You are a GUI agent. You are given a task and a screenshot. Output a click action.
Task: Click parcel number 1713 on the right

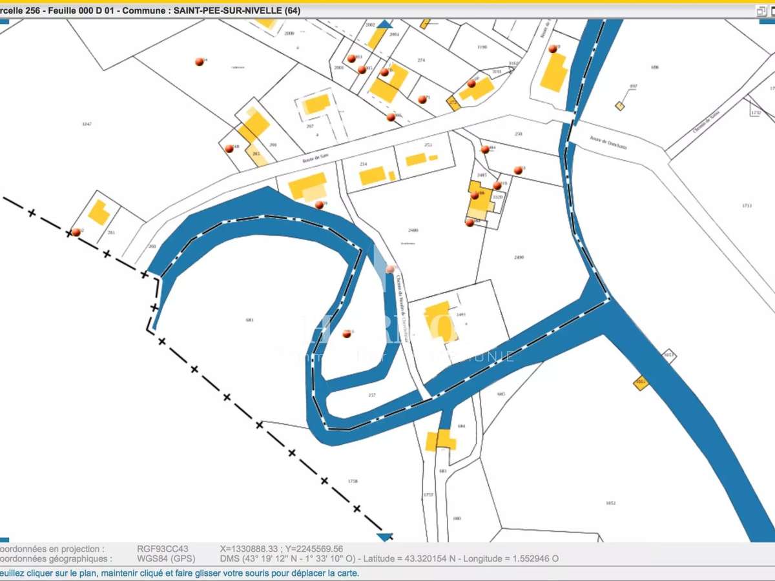click(x=747, y=205)
